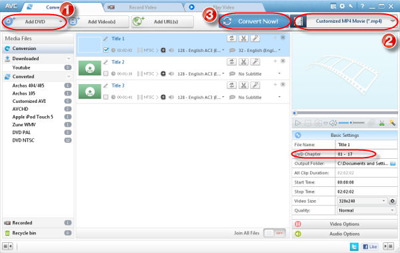Screen dimensions: 400x253
Task: Click the pencil rename icon for Title 2
Action: click(x=105, y=62)
